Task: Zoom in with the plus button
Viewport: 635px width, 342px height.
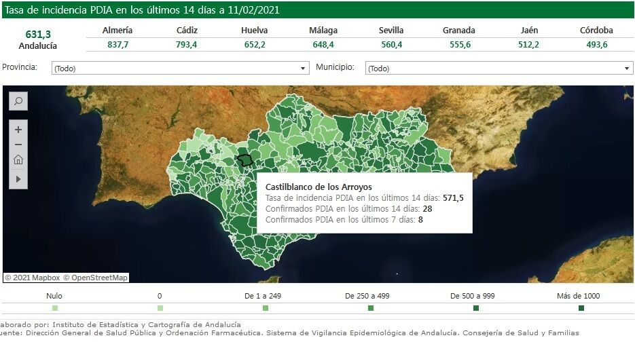Action: [18, 130]
